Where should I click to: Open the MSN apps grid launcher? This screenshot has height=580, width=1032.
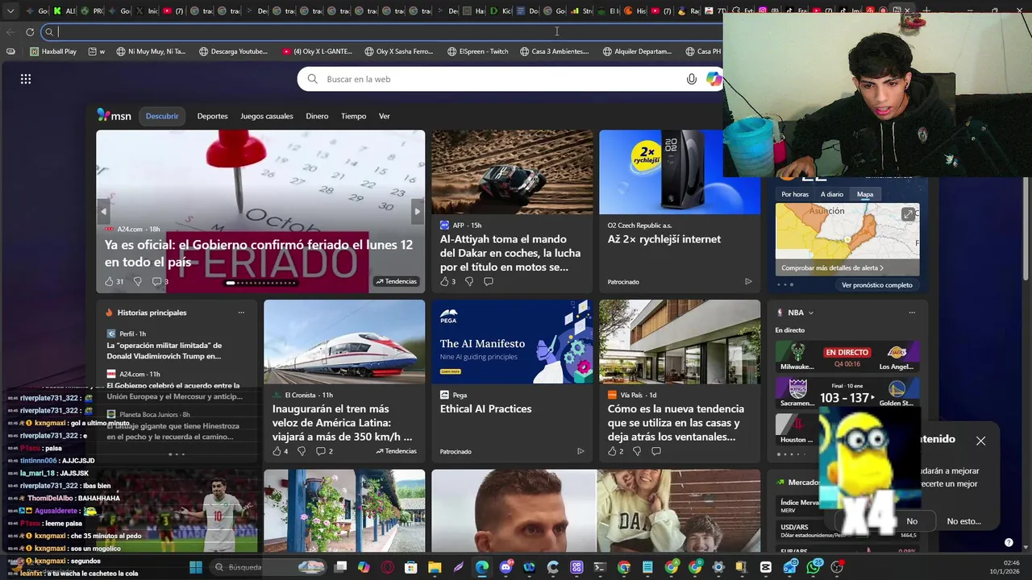tap(26, 79)
